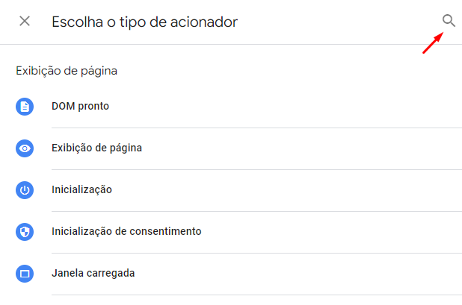The height and width of the screenshot is (305, 462).
Task: Click the Escolha o tipo de acionador title
Action: coord(145,22)
